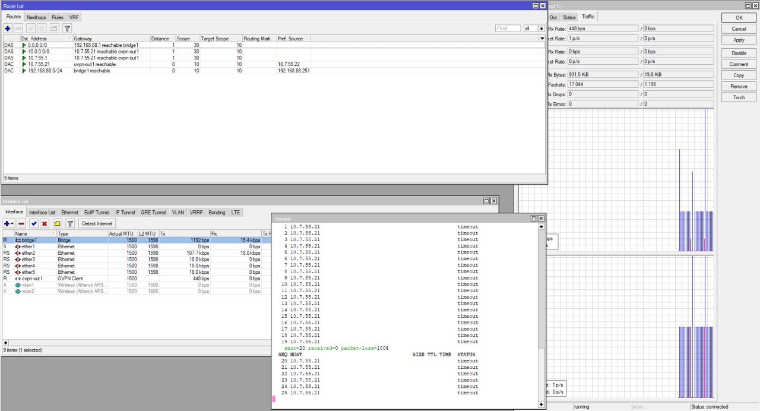Click the blue checkmark enable icon in Interface List

click(34, 223)
